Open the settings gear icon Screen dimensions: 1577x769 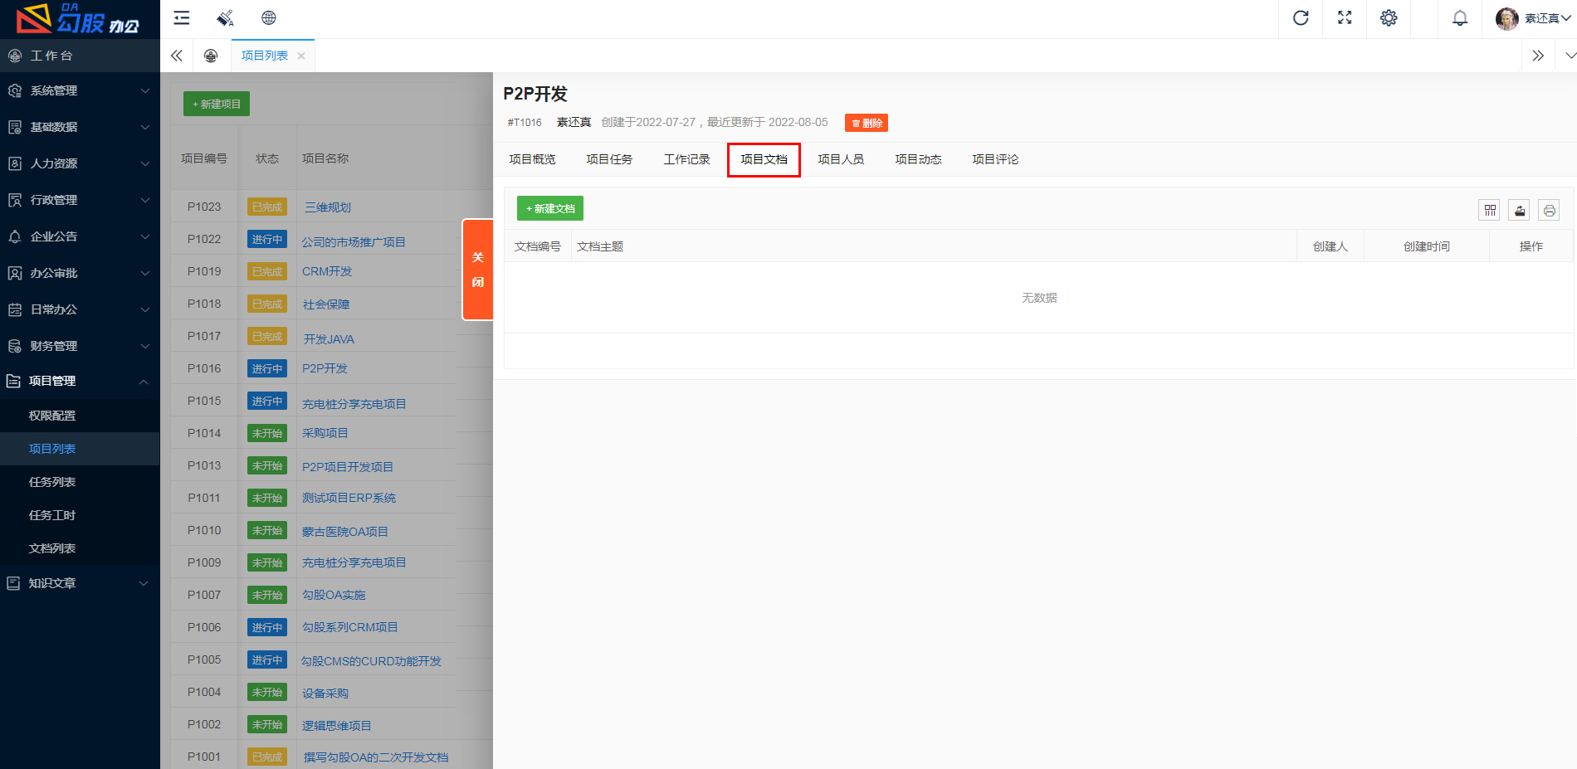(x=1389, y=18)
